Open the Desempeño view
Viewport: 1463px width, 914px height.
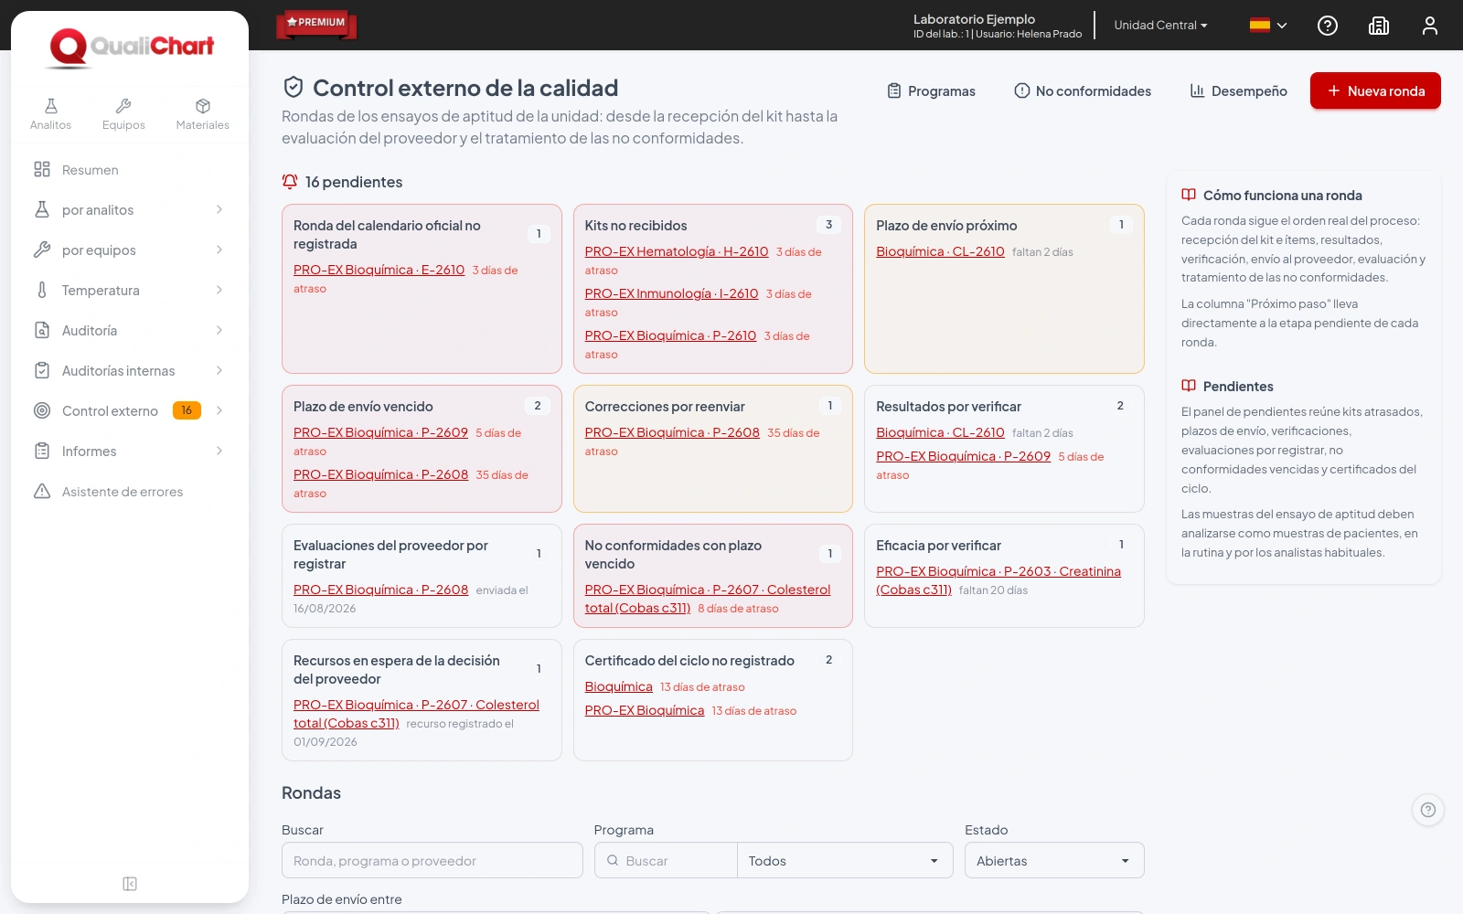click(1238, 91)
